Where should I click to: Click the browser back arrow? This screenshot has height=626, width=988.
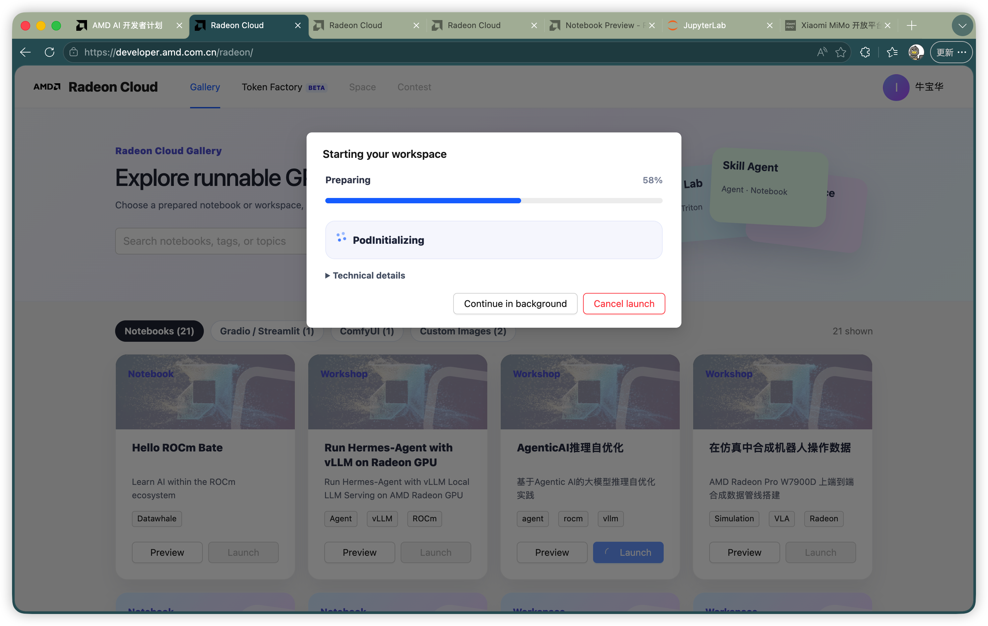coord(25,52)
